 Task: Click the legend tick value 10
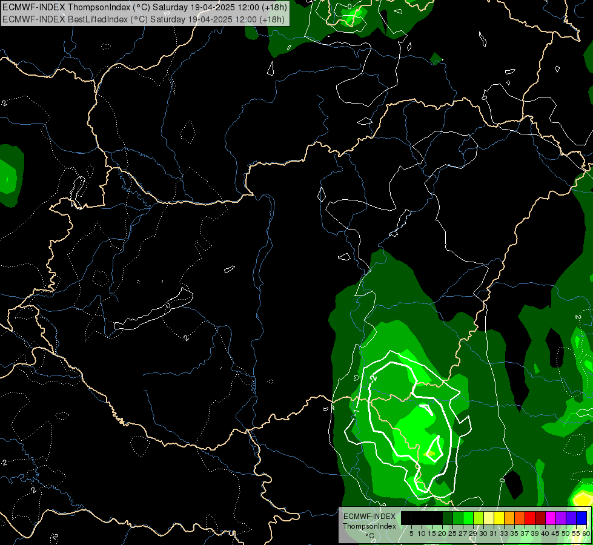(422, 533)
